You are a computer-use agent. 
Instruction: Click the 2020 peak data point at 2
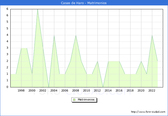point(141,61)
